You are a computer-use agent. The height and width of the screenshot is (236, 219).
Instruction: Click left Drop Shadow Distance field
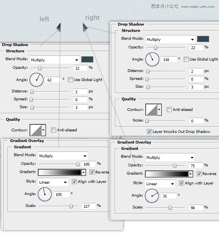click(x=80, y=92)
